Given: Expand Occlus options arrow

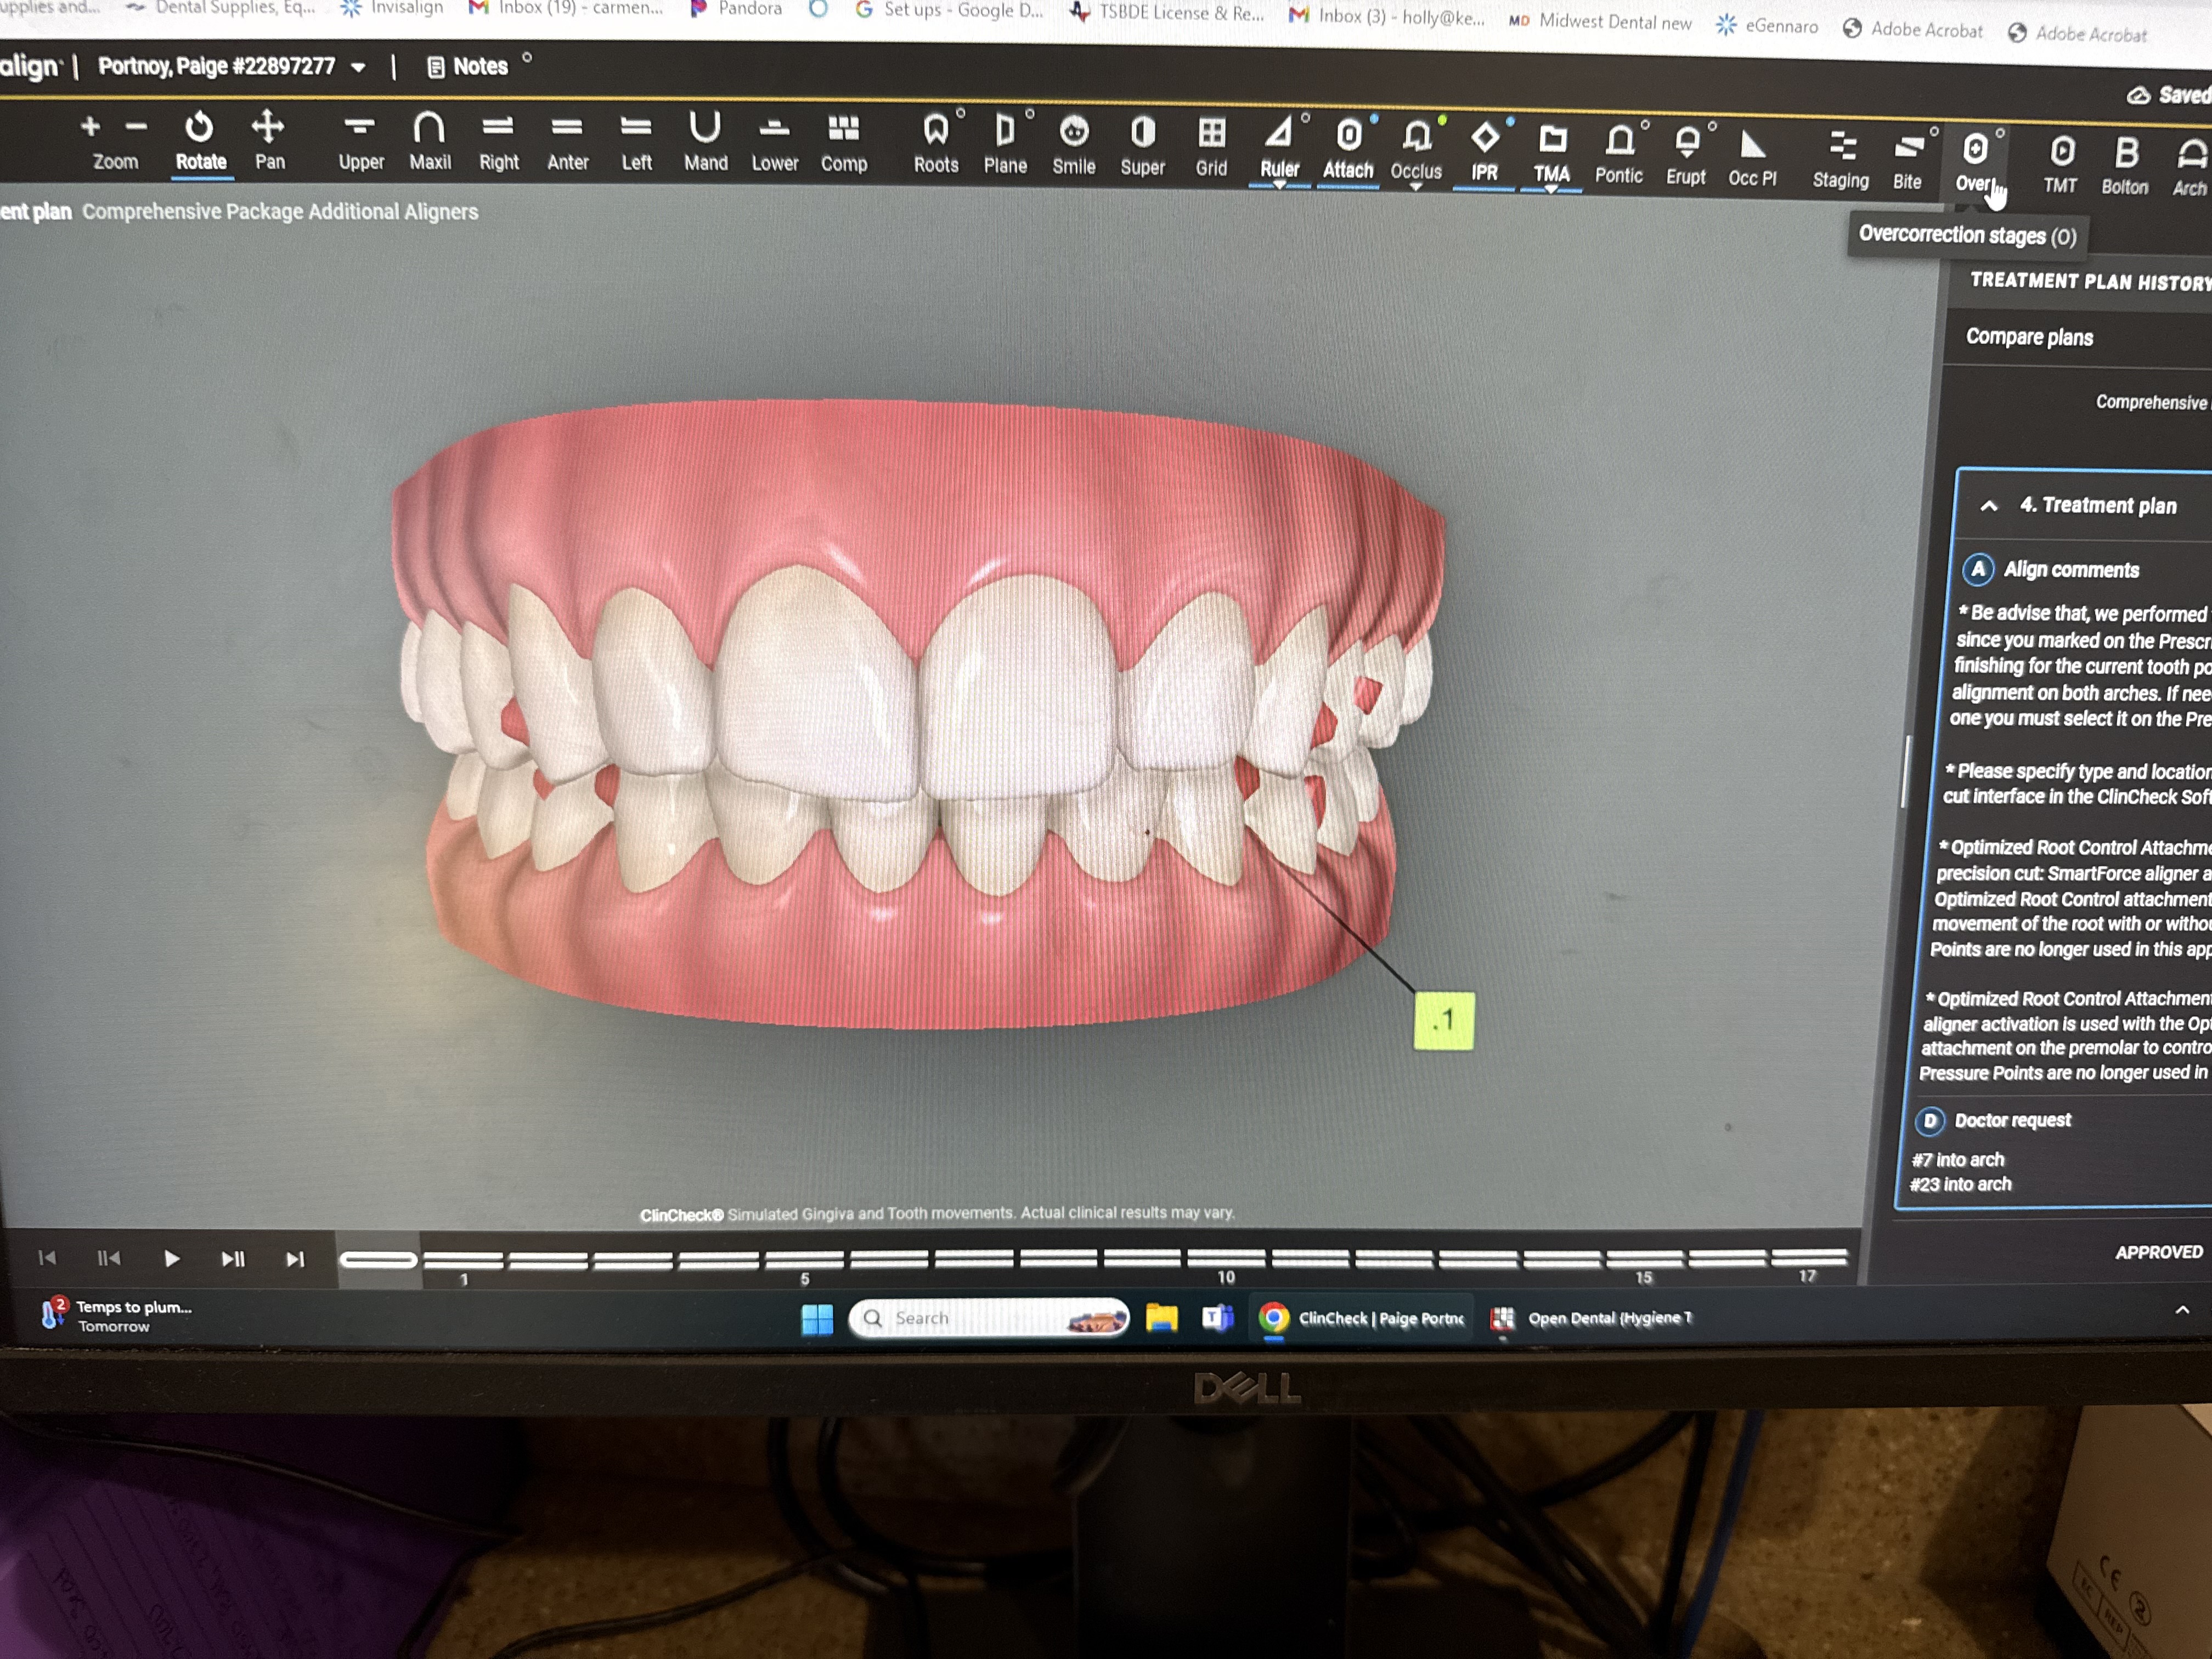Looking at the screenshot, I should coord(1415,187).
